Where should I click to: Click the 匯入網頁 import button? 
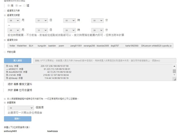[x=18, y=61]
